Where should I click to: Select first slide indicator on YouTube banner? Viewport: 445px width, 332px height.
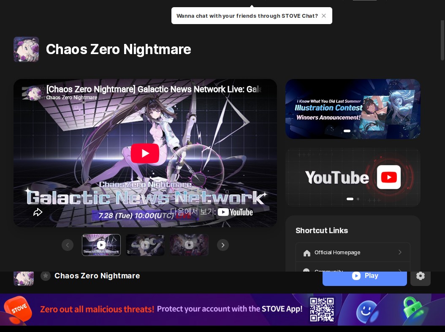tap(350, 199)
